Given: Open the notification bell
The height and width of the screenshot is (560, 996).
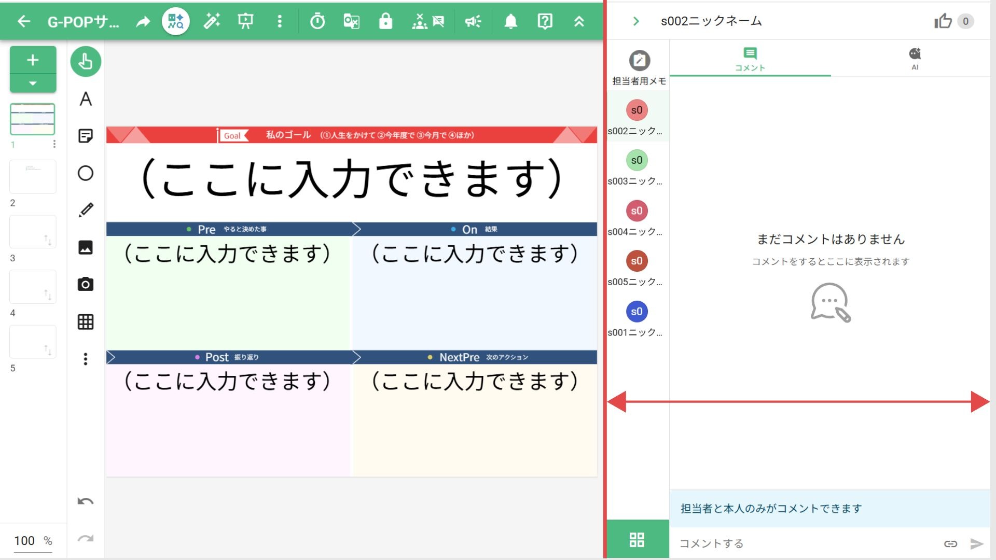Looking at the screenshot, I should [x=511, y=21].
